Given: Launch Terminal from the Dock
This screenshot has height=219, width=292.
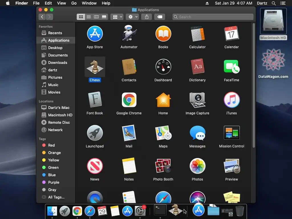Looking at the screenshot, I should (x=160, y=210).
